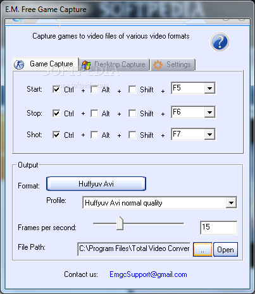Click the EmgcSupport@gmail.com email link
255x294 pixels.
pyautogui.click(x=148, y=274)
